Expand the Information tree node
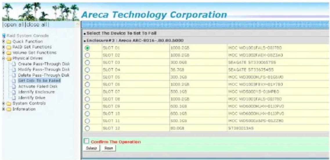330x160 pixels. tap(3, 109)
